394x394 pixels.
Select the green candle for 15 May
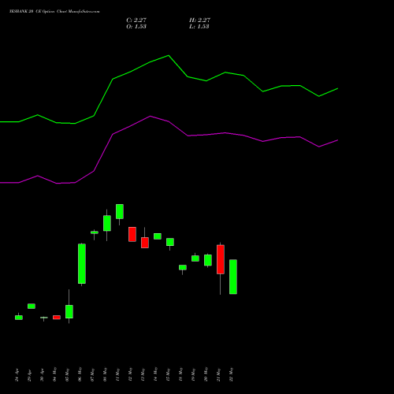(x=170, y=242)
